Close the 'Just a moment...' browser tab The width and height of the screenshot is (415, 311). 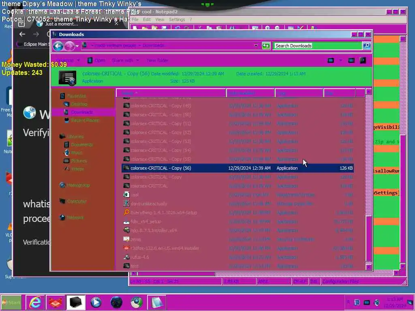pos(116,24)
